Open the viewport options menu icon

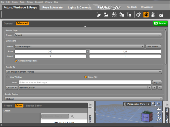[x=159, y=104]
